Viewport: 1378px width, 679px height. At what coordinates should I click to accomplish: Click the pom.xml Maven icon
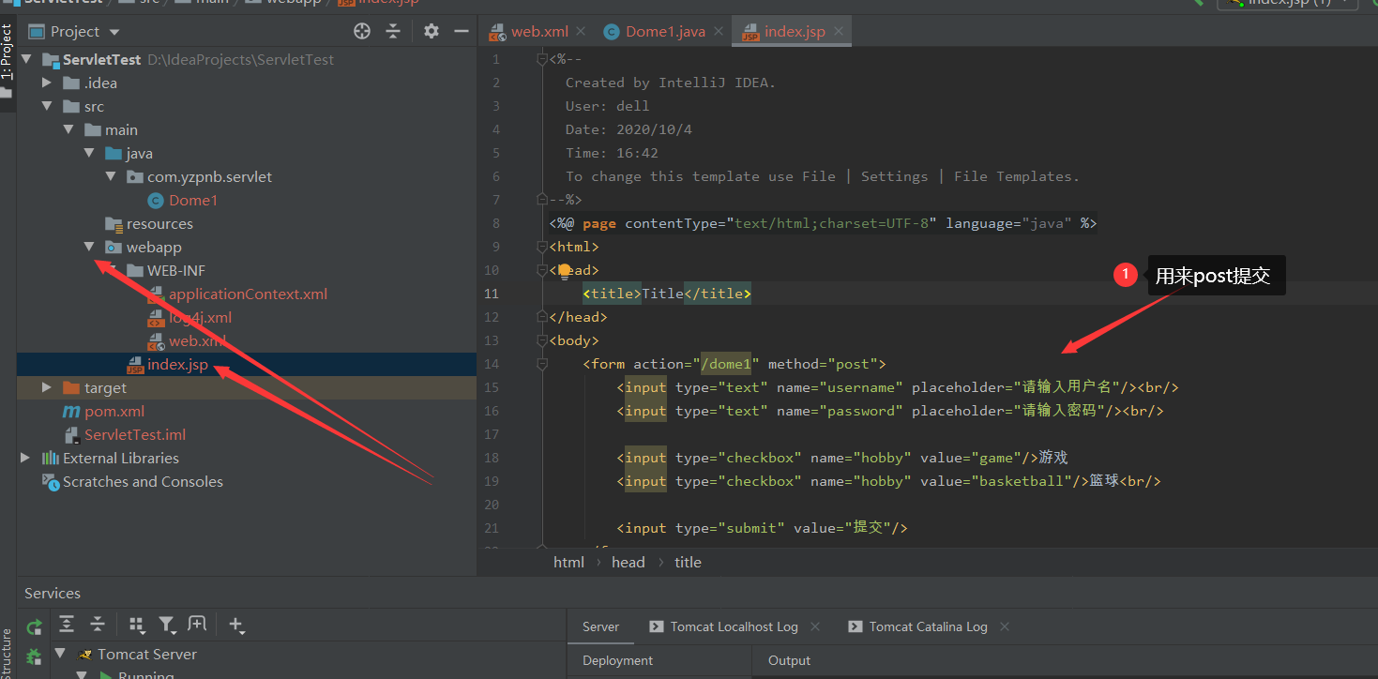[x=70, y=411]
